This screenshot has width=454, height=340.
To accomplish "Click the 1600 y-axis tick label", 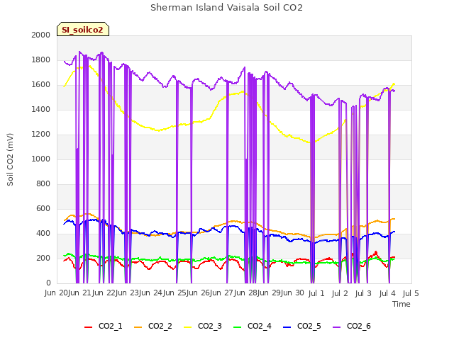I will tap(41, 85).
